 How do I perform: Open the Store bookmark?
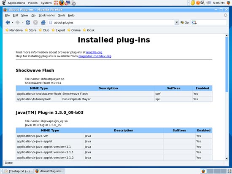(31, 30)
